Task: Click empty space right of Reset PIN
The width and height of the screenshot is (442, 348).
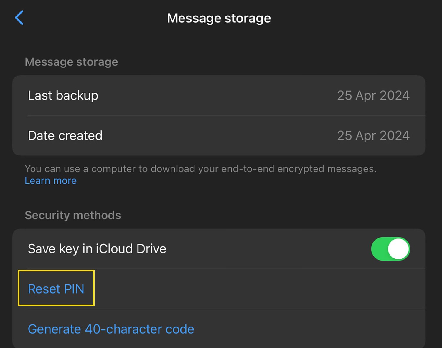Action: coord(259,289)
